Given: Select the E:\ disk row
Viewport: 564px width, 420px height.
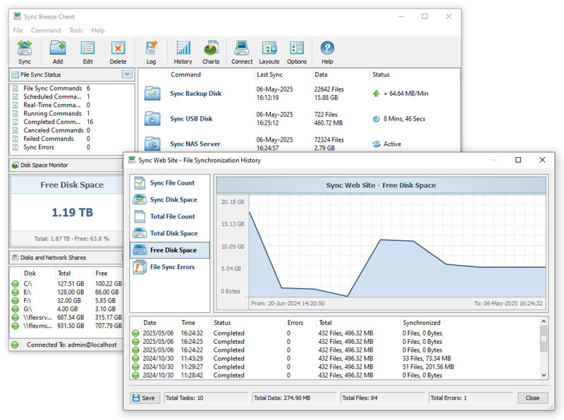Looking at the screenshot, I should (67, 292).
